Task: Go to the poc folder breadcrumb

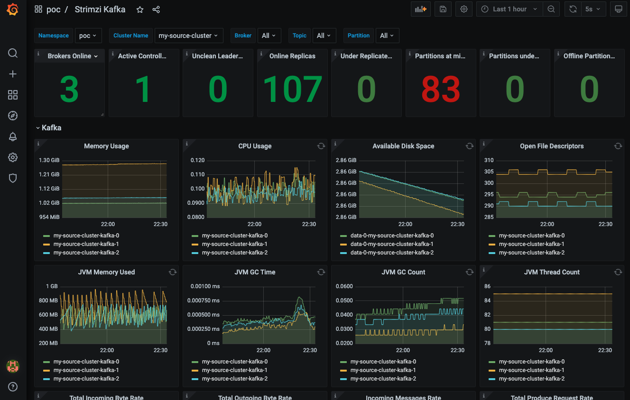Action: pyautogui.click(x=54, y=9)
